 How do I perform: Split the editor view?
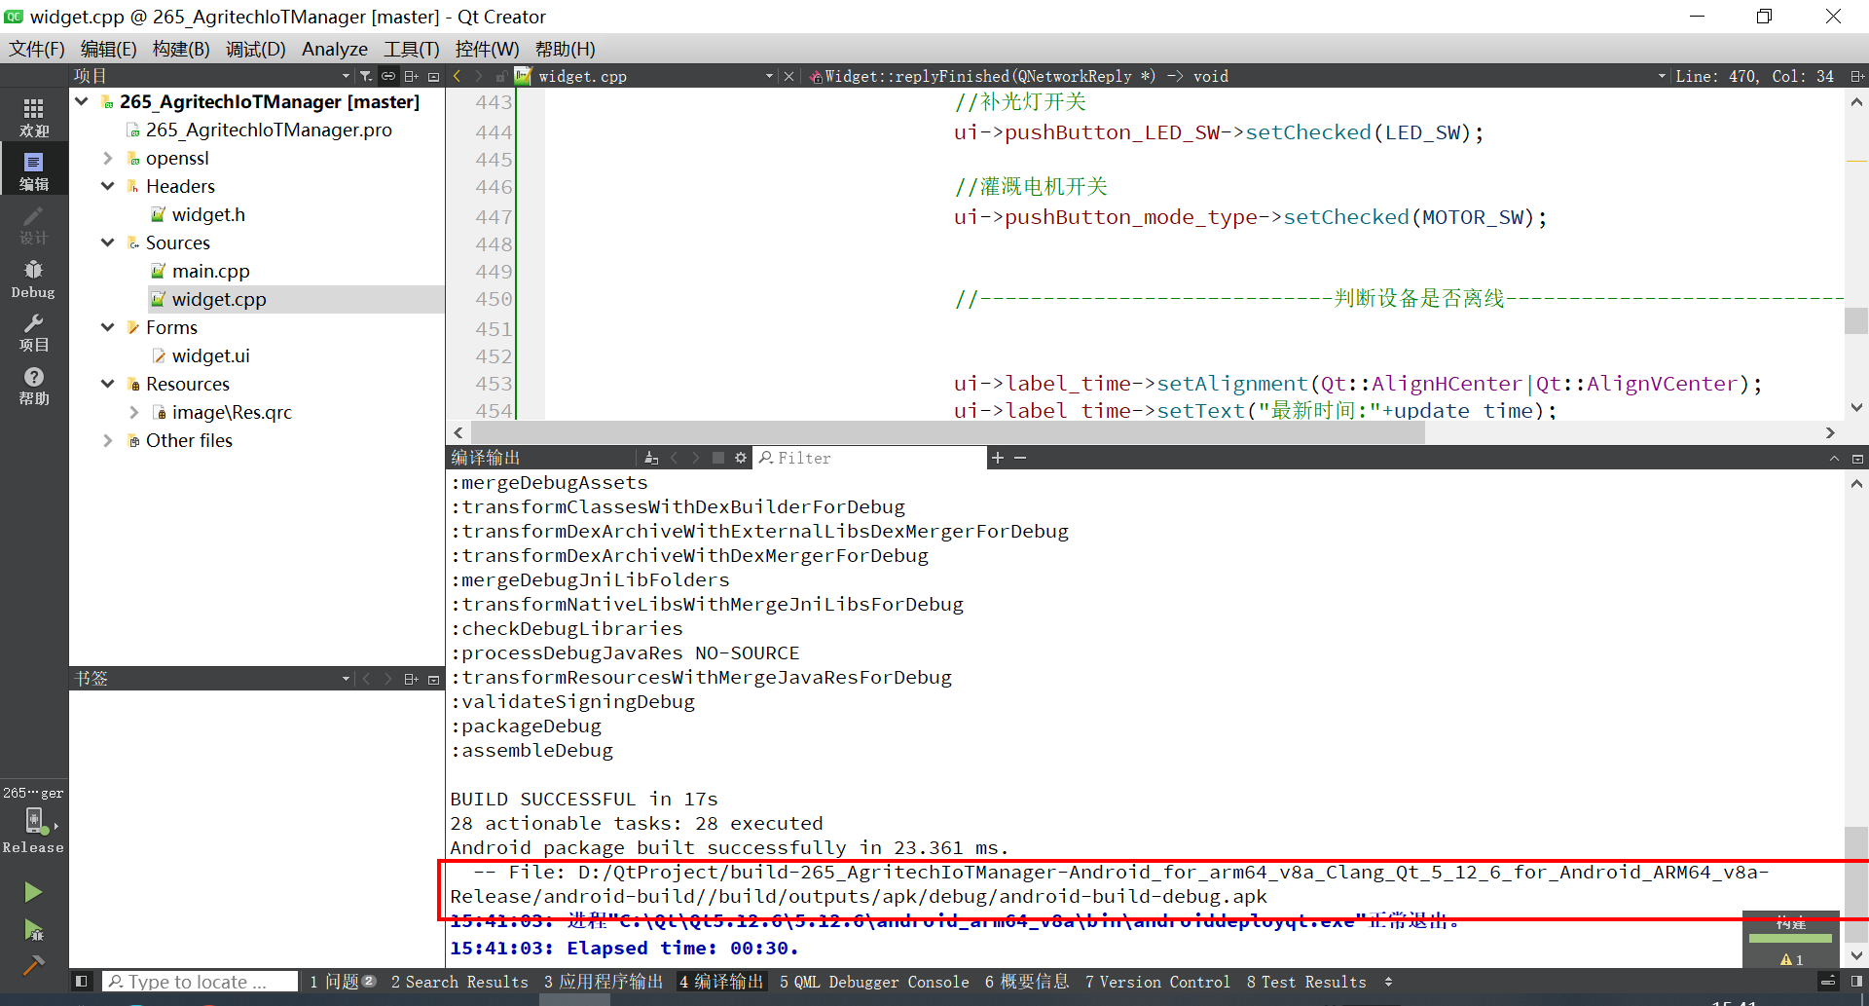(1856, 76)
